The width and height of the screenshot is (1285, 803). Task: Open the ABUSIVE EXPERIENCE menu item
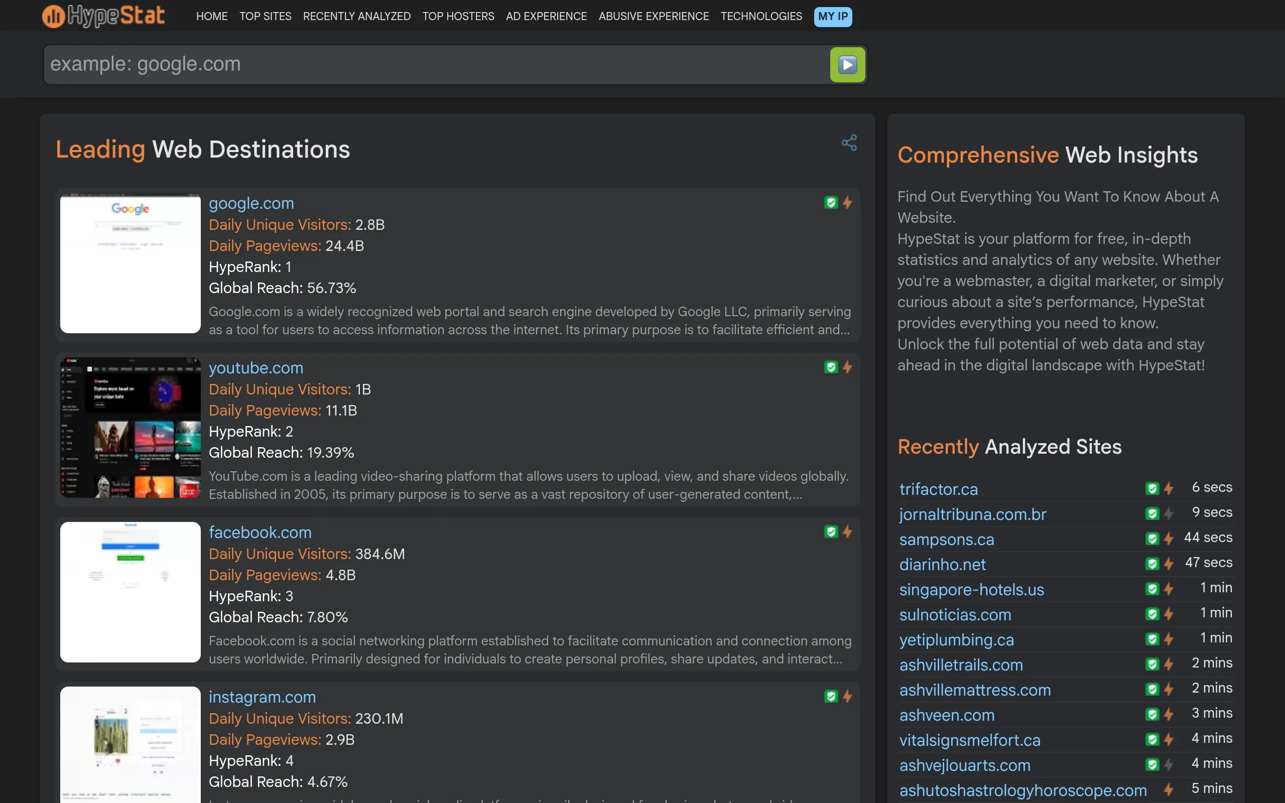click(654, 17)
